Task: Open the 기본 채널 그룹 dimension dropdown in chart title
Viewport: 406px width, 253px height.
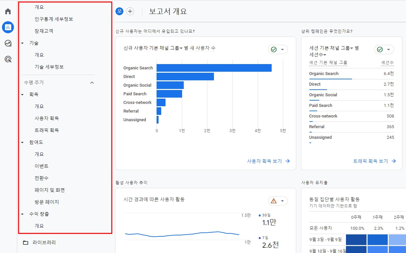Action: click(181, 48)
